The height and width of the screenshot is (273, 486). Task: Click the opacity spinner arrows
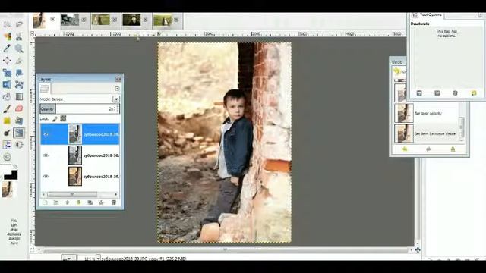click(118, 109)
